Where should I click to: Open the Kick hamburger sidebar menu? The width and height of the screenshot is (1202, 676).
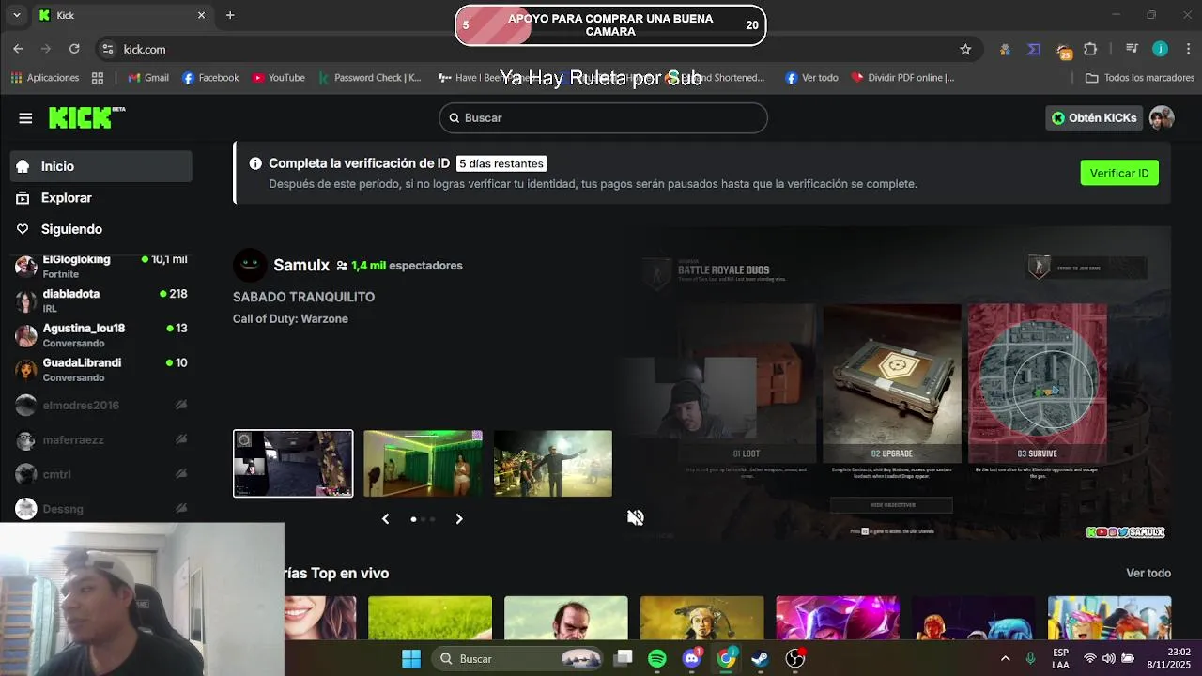point(25,118)
